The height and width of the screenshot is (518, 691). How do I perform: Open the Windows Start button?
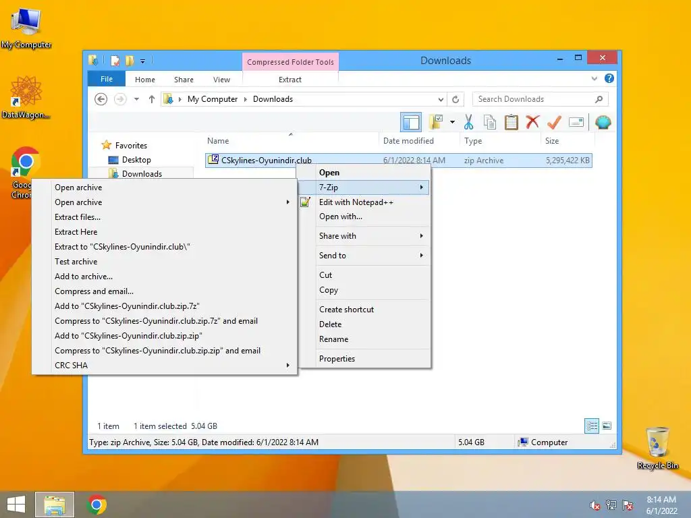16,505
